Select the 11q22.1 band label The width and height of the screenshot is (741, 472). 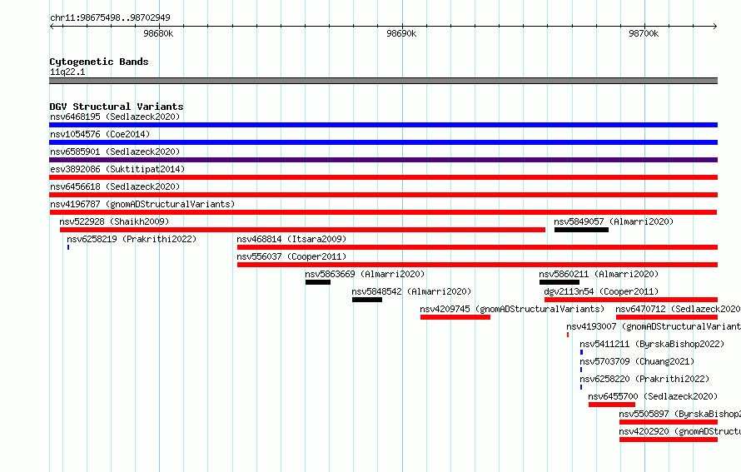coord(67,72)
